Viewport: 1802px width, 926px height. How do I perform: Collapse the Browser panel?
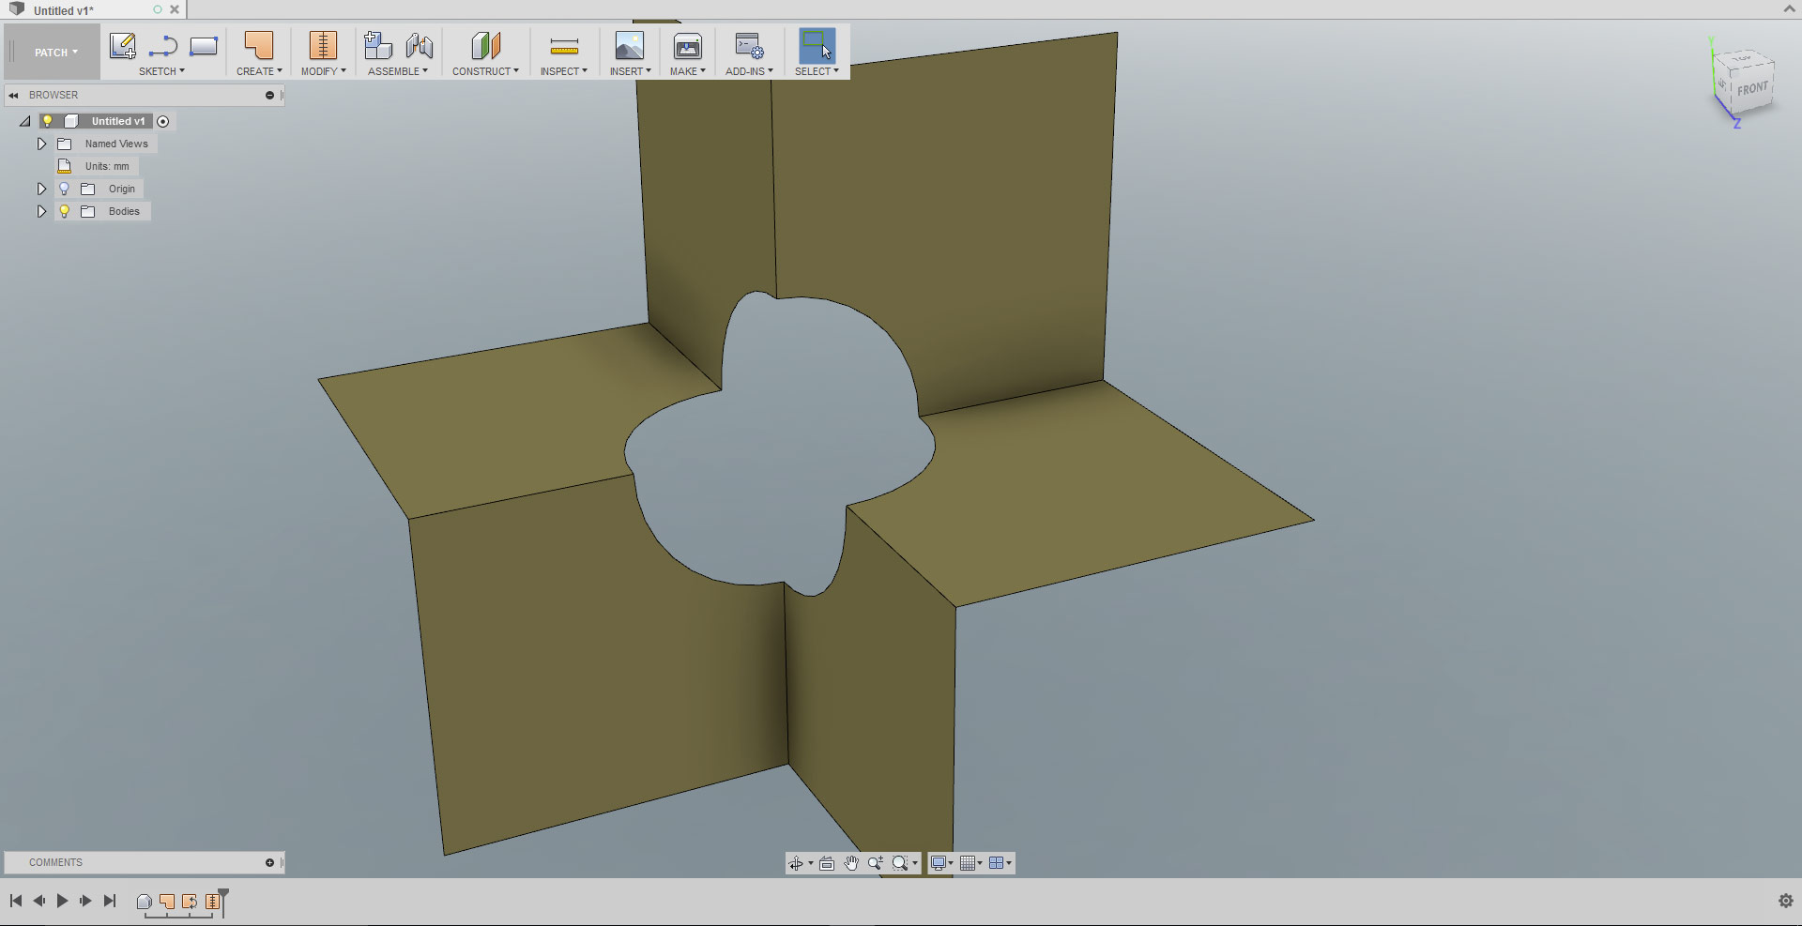point(12,94)
